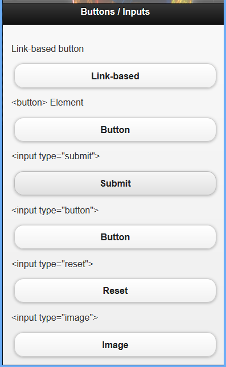
Task: Click the "Buttons / Inputs" header title
Action: pyautogui.click(x=115, y=12)
